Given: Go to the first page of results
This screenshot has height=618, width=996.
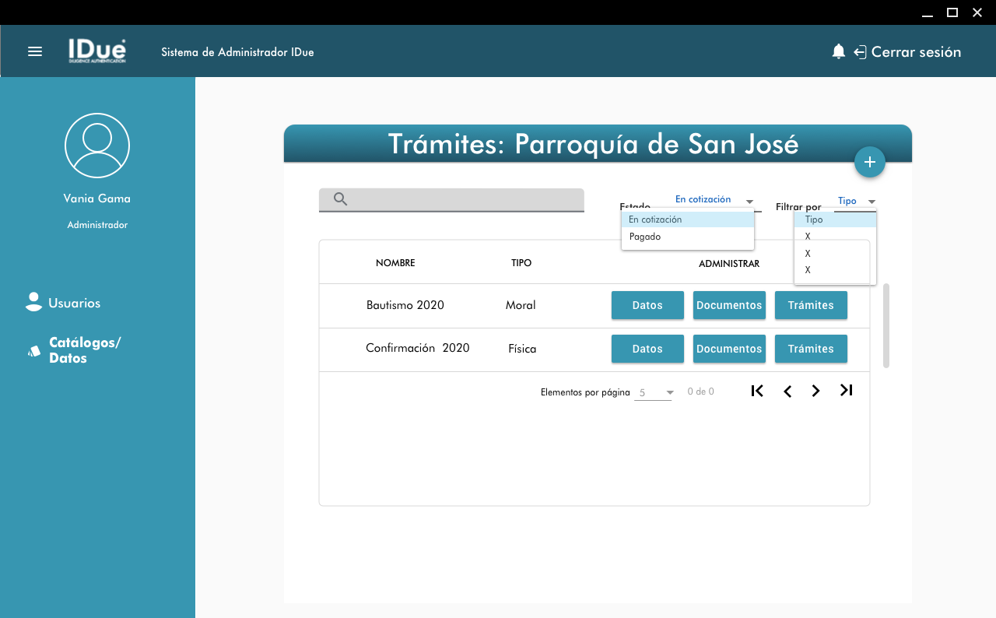Looking at the screenshot, I should (x=757, y=391).
